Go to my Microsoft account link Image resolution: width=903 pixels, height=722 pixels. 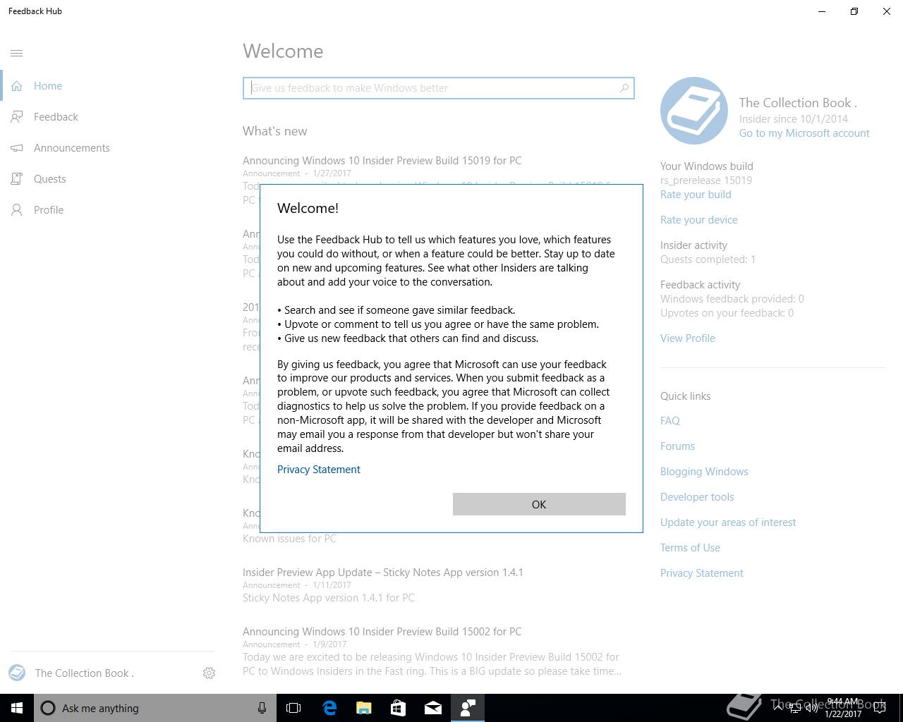coord(804,133)
